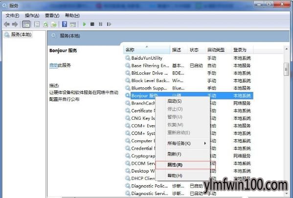Image resolution: width=293 pixels, height=198 pixels.
Task: Start the service with green play icon
Action: (84, 24)
